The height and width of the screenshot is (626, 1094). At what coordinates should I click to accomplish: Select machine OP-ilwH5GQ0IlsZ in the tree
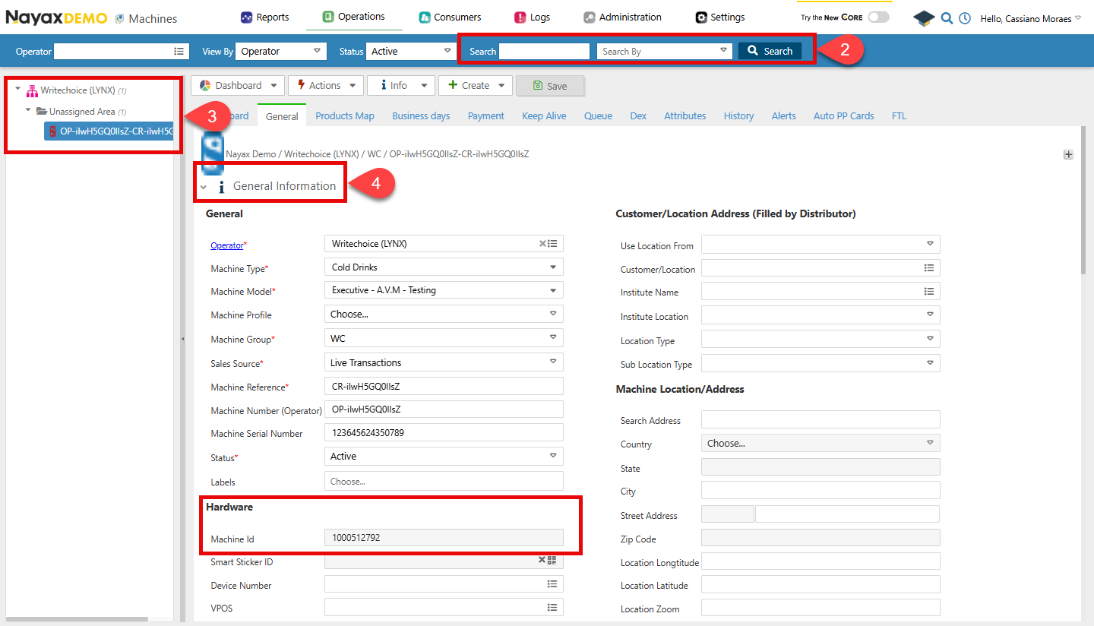tap(109, 131)
